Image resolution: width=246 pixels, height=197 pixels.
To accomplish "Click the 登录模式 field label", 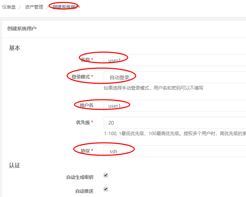I will [x=81, y=77].
